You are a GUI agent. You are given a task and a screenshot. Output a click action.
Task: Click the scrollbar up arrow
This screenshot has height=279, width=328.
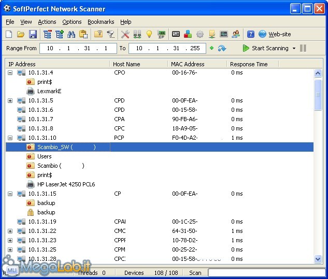coord(318,73)
